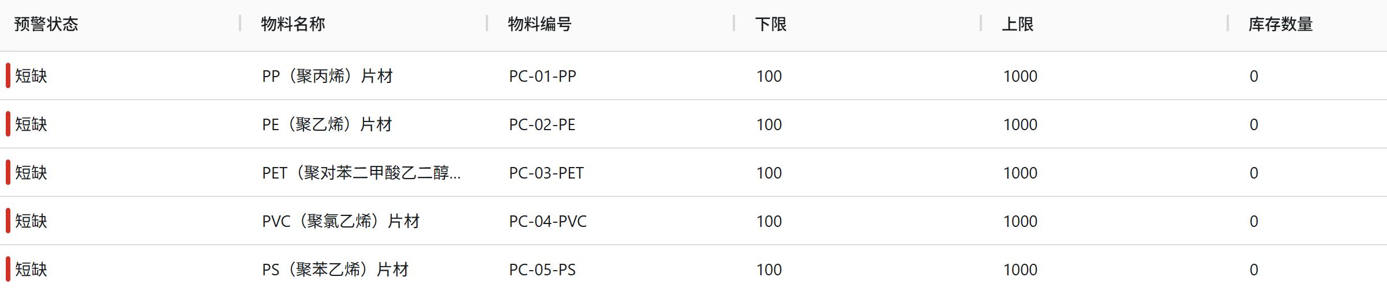
Task: Click the 1000 upper limit in the PET row
Action: 1020,173
